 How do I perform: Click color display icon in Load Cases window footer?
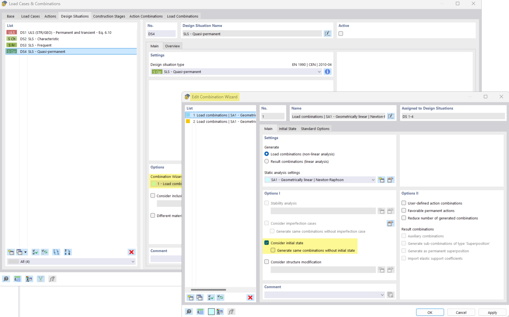(29, 279)
